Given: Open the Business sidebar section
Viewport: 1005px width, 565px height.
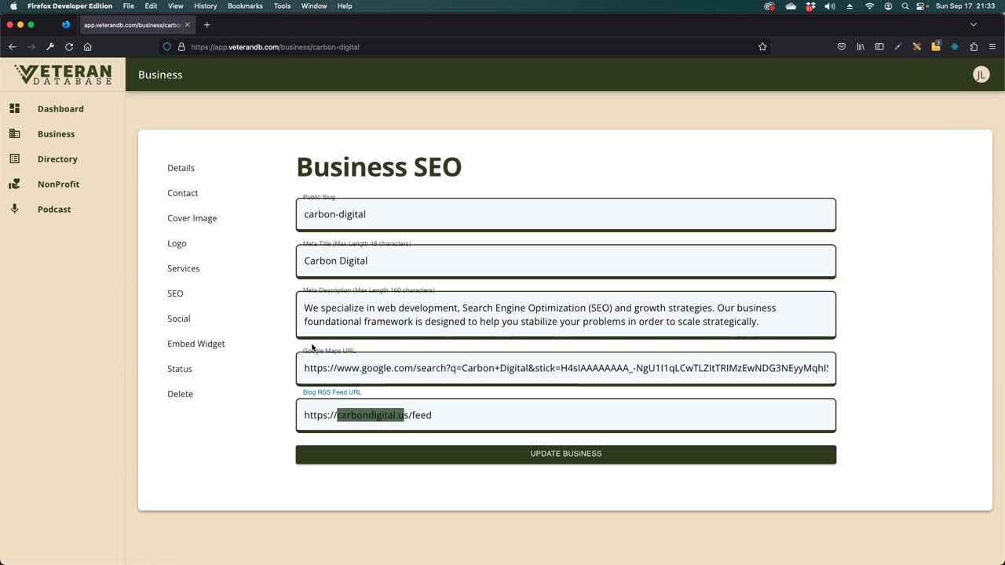Looking at the screenshot, I should [x=56, y=134].
